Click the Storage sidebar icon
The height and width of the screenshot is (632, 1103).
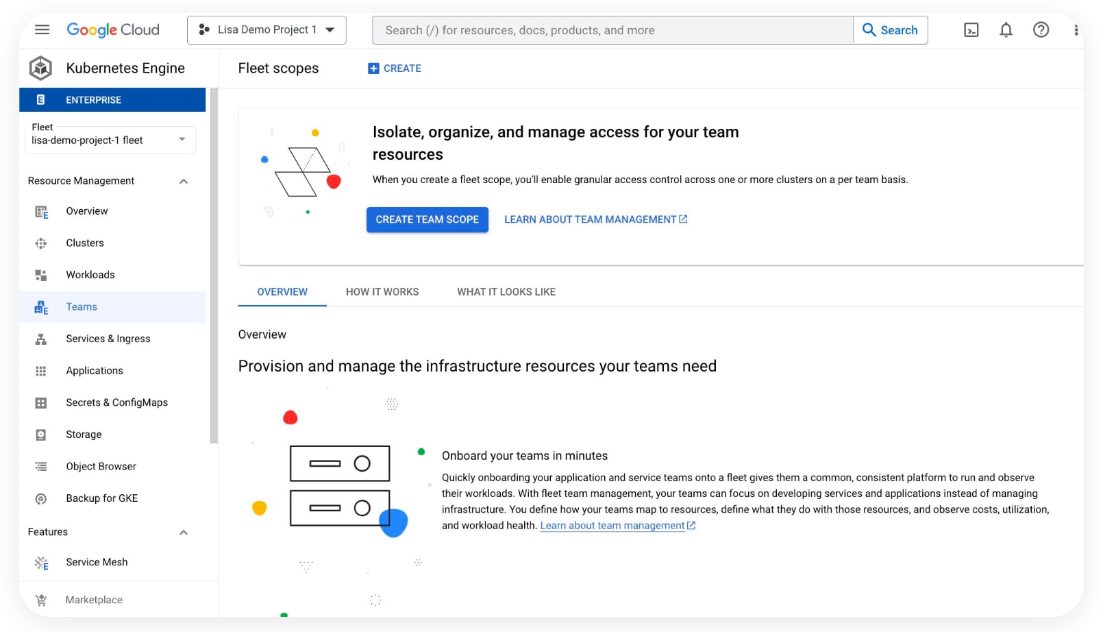tap(41, 435)
